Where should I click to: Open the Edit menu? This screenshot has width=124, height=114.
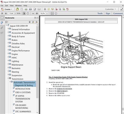[x=7, y=5]
